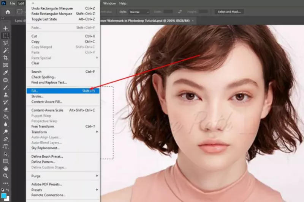Open the Style dropdown set to Normal
This screenshot has height=202, width=304.
pyautogui.click(x=139, y=12)
